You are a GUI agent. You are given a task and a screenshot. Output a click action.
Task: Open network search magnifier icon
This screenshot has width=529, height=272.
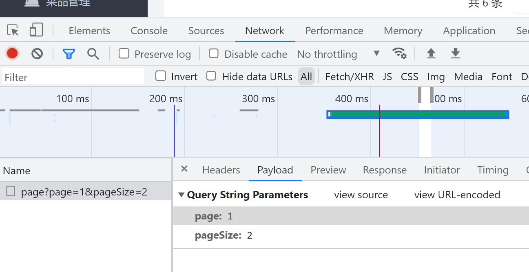[93, 53]
